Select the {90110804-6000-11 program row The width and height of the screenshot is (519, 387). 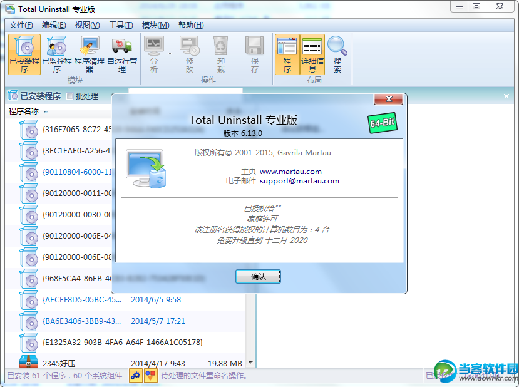[x=58, y=172]
